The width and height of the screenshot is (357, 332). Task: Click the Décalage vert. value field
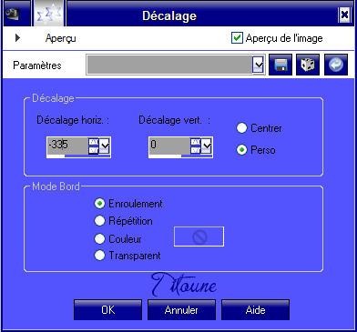[169, 146]
